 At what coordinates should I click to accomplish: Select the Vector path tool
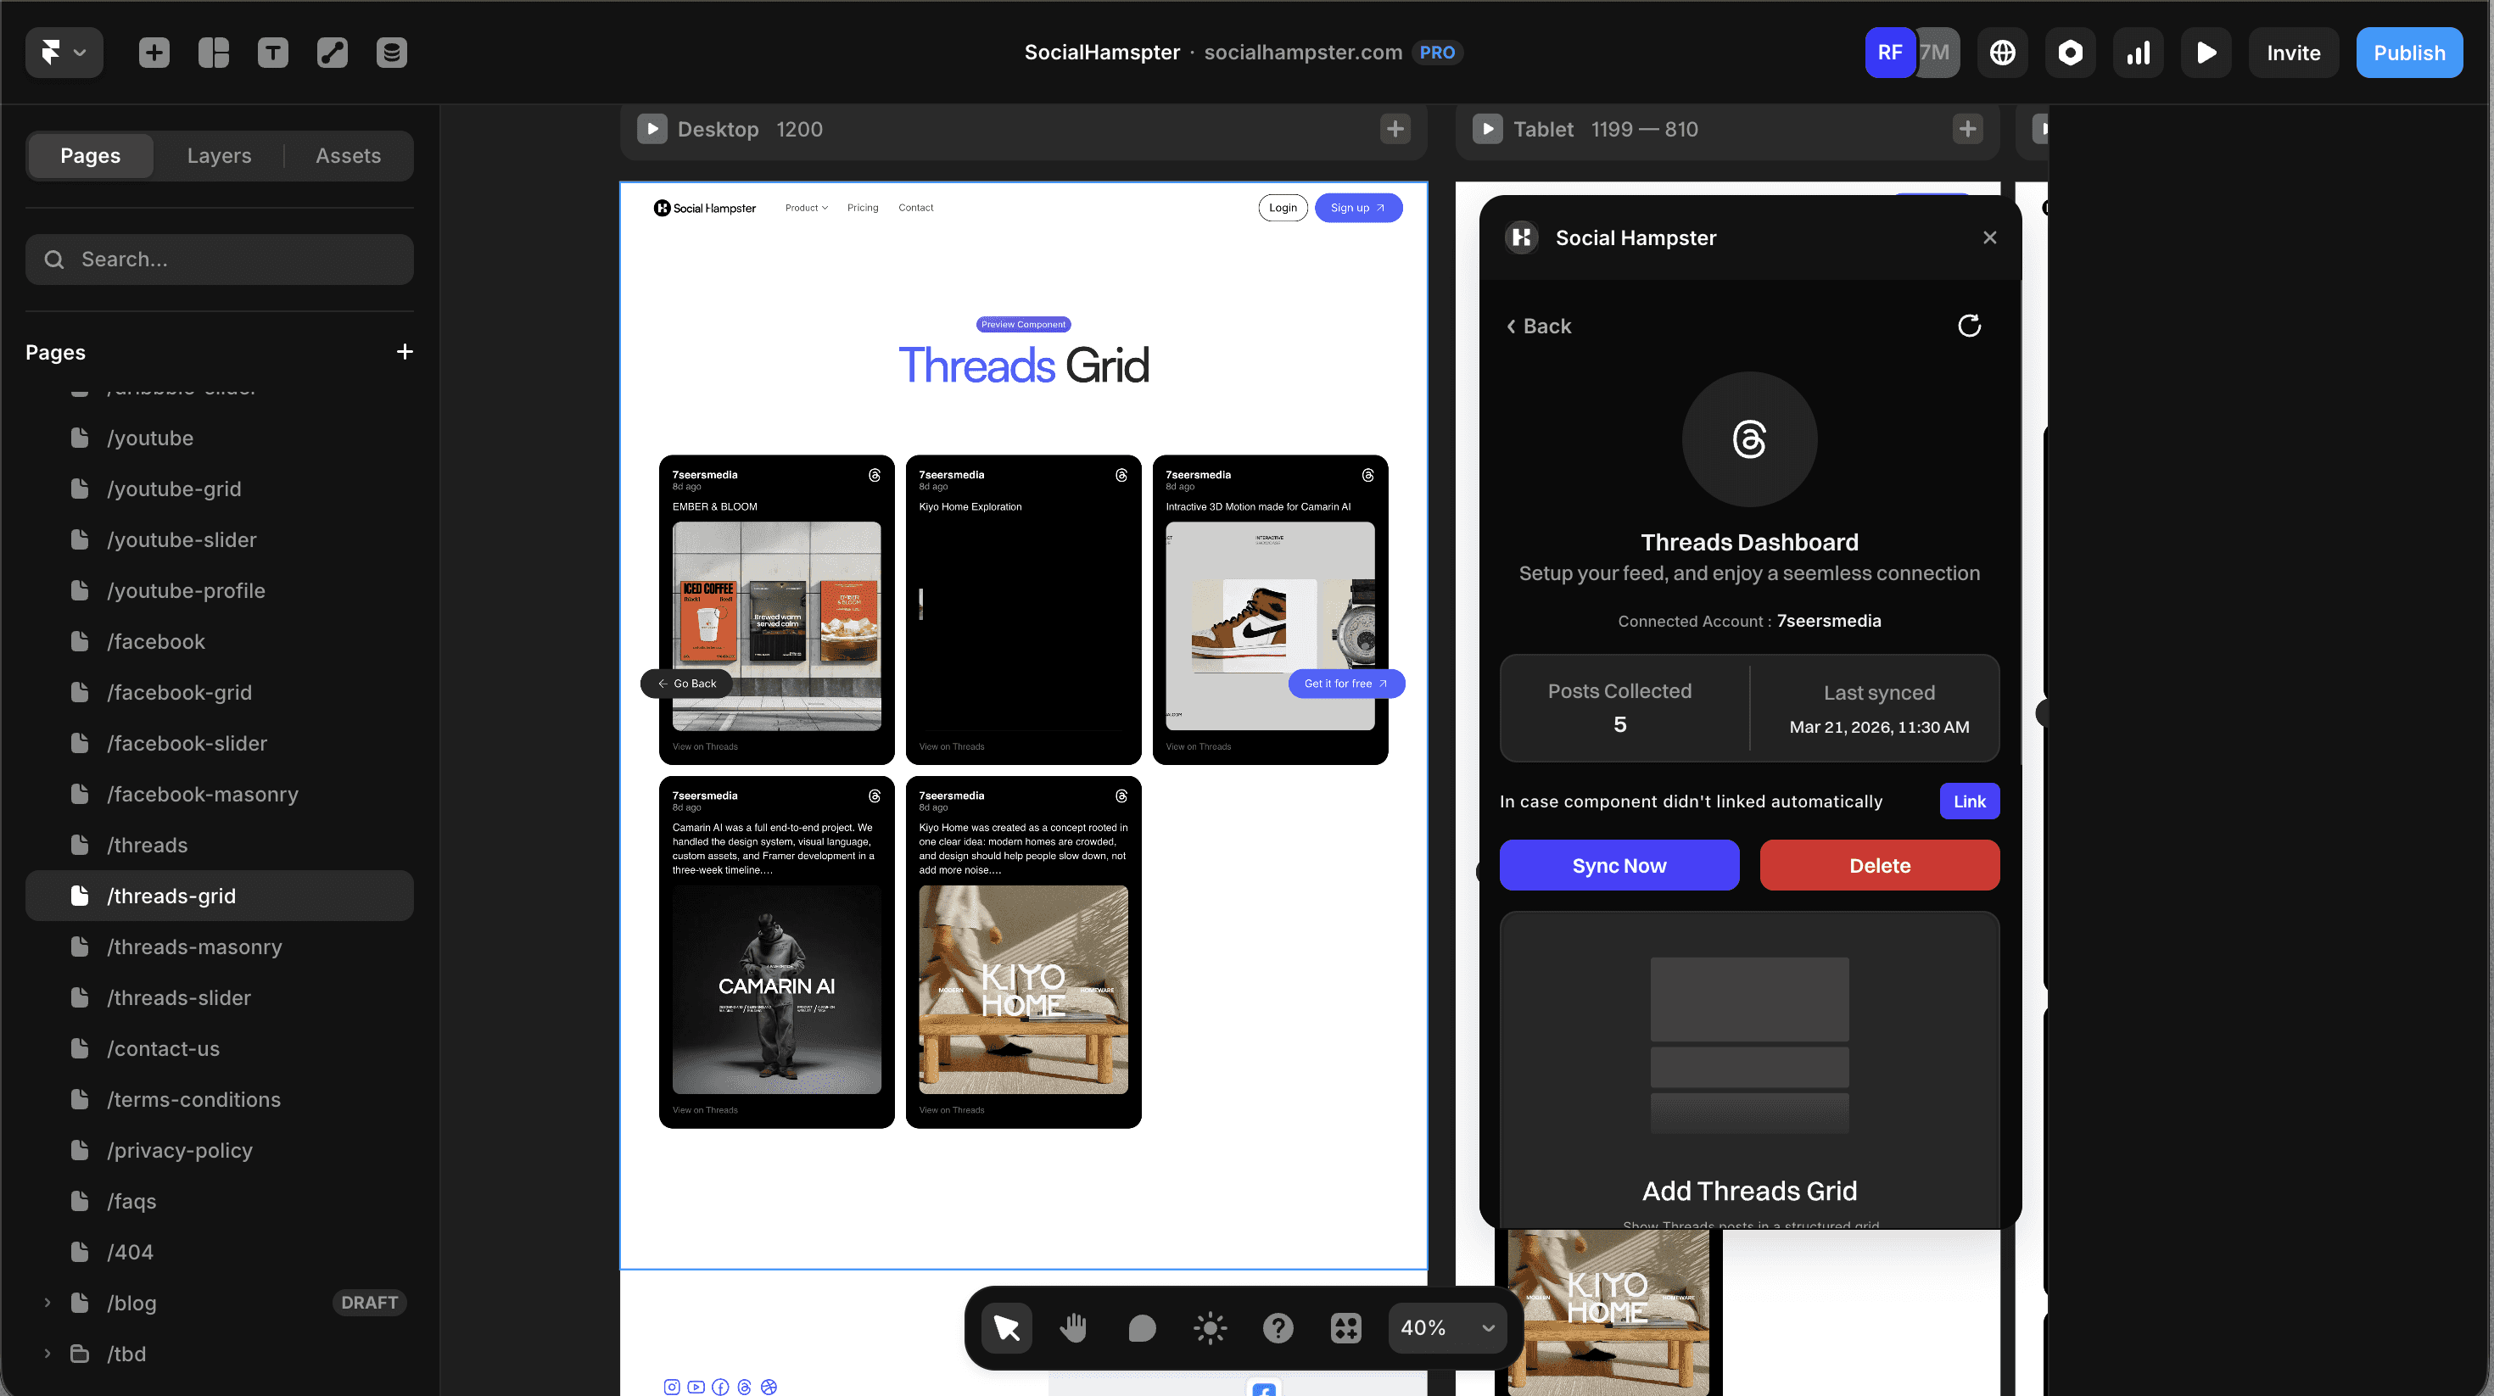coord(332,53)
